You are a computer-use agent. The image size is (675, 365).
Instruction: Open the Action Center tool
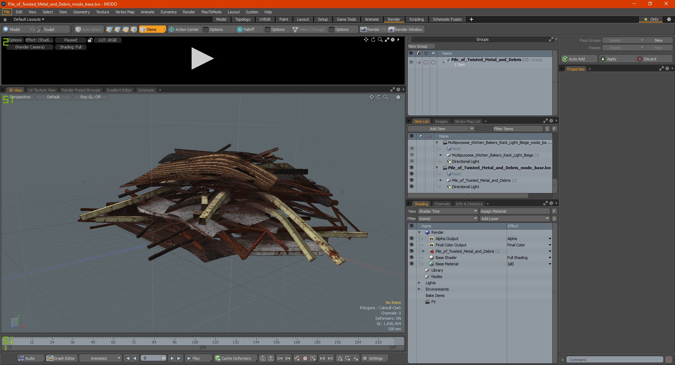pyautogui.click(x=184, y=29)
